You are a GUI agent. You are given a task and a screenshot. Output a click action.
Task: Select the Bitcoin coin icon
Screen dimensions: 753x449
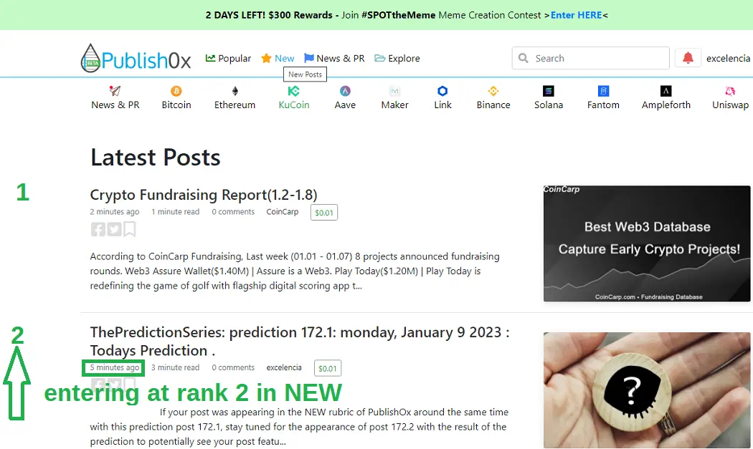[176, 91]
